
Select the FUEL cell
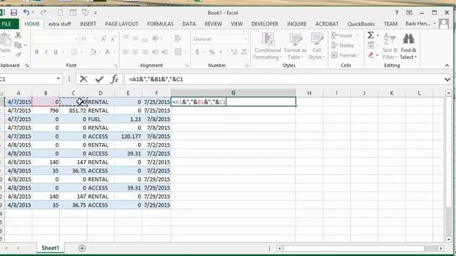100,119
